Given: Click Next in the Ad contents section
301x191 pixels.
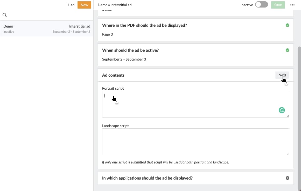Looking at the screenshot, I should pos(282,75).
